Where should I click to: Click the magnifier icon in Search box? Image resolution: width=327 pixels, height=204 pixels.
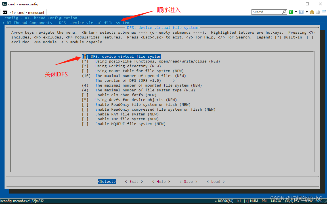[284, 12]
